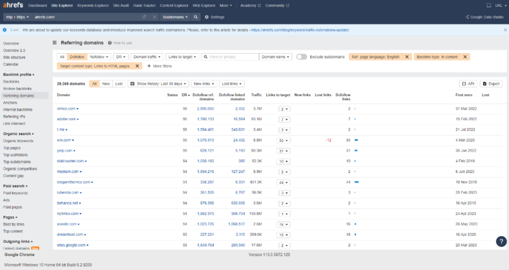Click dofollow links bar for elegantthemes.com
The height and width of the screenshot is (270, 509).
357,182
